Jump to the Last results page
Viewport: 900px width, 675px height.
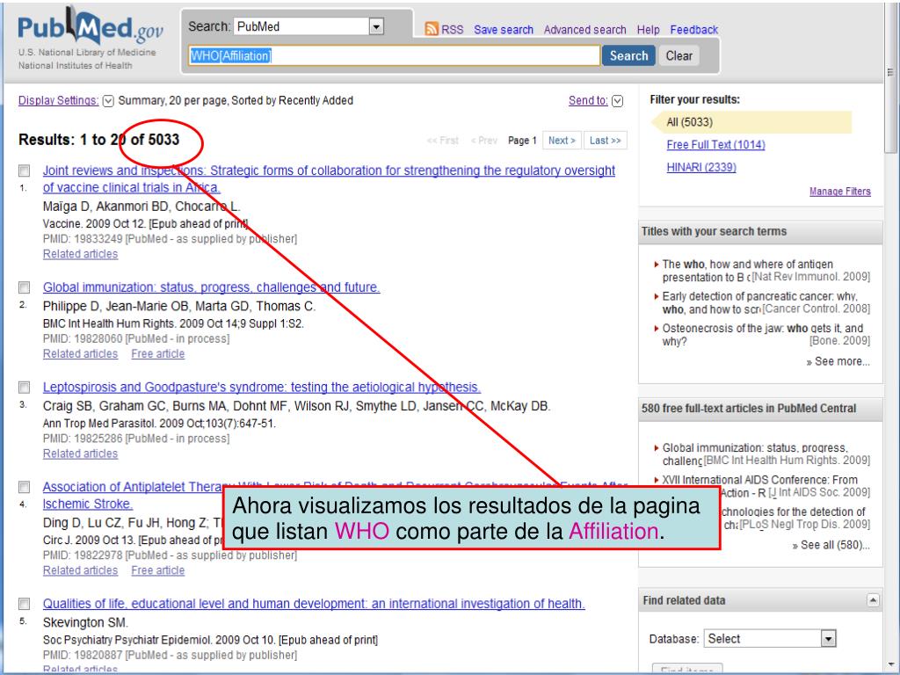tap(605, 141)
